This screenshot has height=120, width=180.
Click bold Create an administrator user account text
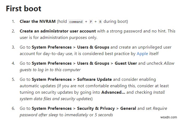coord(58,31)
